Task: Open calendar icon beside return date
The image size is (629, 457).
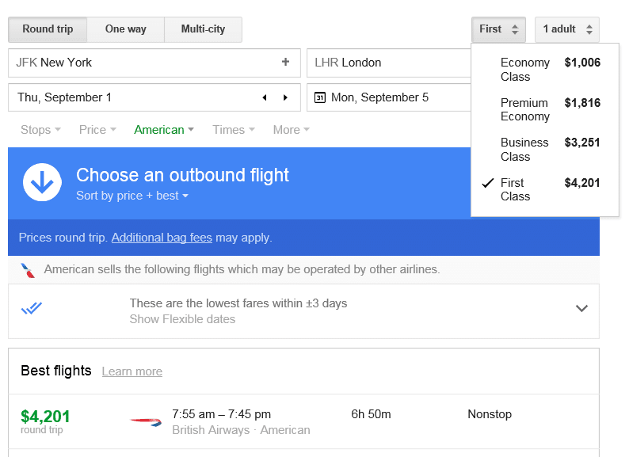Action: point(320,97)
